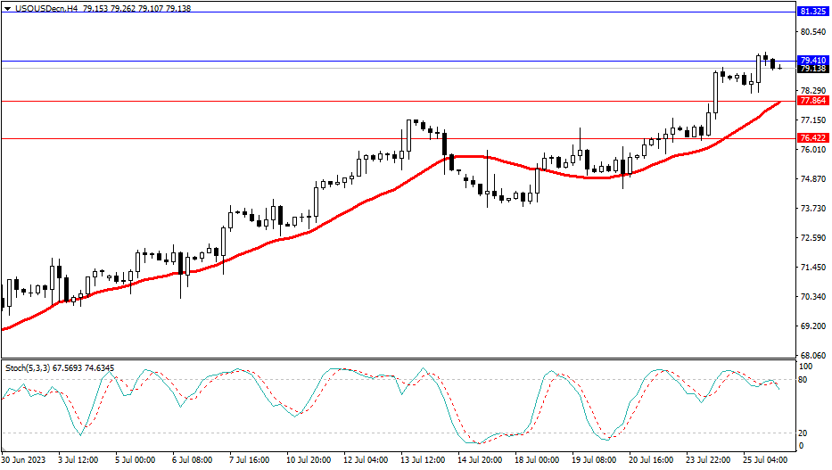Click the 7 Jul 16:00 time label
This screenshot has width=832, height=470.
coord(248,460)
